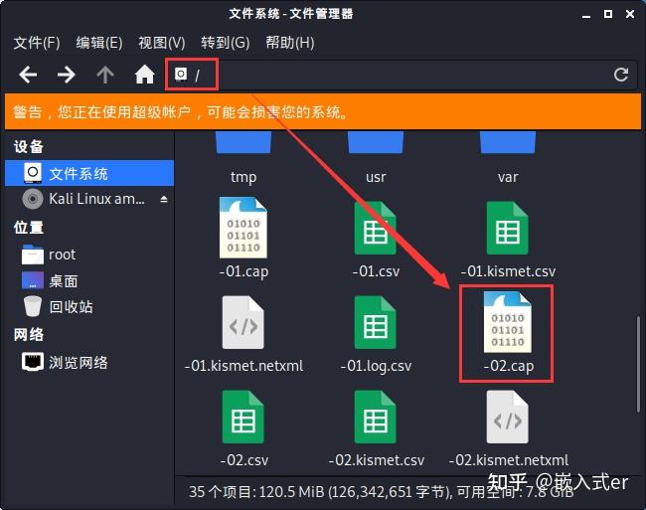The image size is (646, 510).
Task: Click the 'tmp' folder name
Action: point(243,177)
